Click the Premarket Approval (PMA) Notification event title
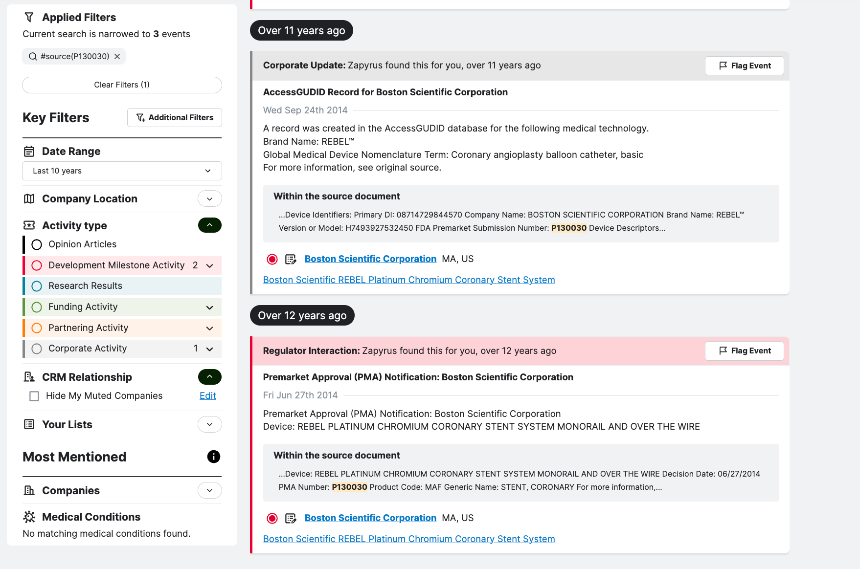Screen dimensions: 860x569 pyautogui.click(x=418, y=377)
